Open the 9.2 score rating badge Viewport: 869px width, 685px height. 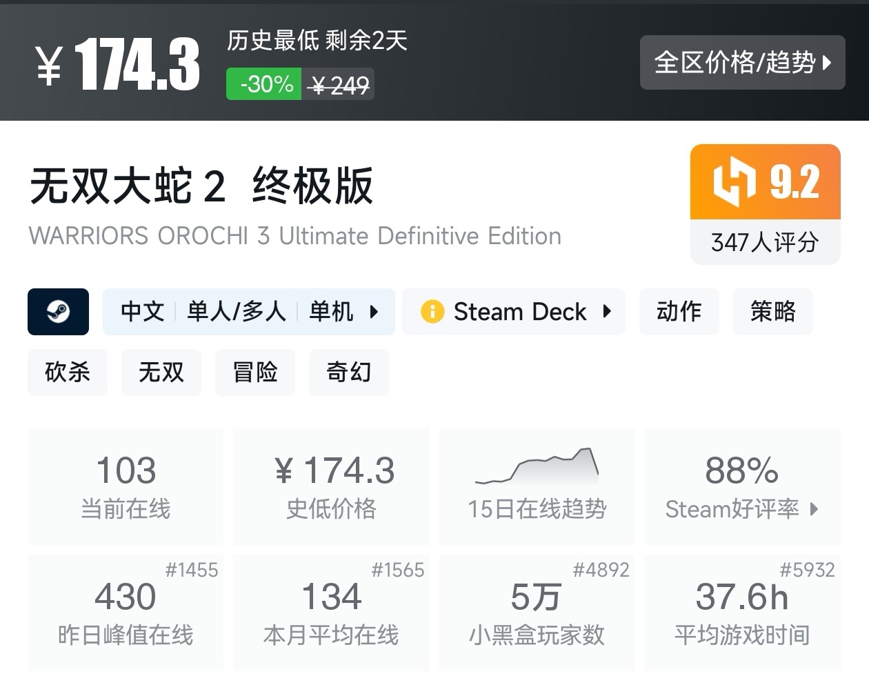click(x=766, y=182)
